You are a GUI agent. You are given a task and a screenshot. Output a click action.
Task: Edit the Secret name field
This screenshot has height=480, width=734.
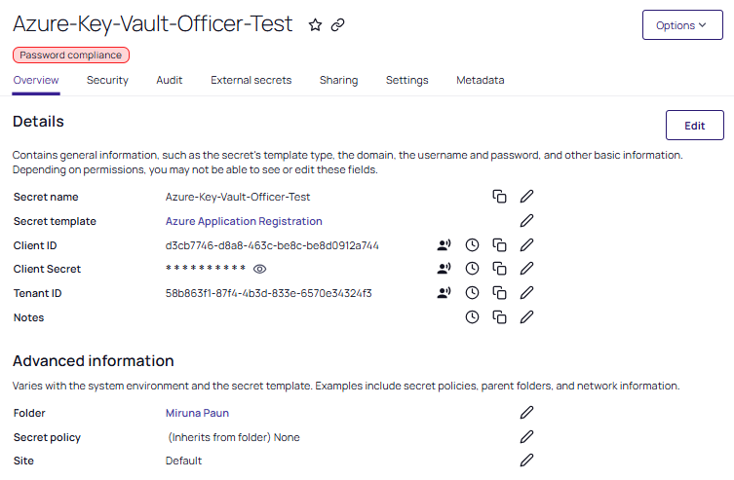(x=526, y=197)
